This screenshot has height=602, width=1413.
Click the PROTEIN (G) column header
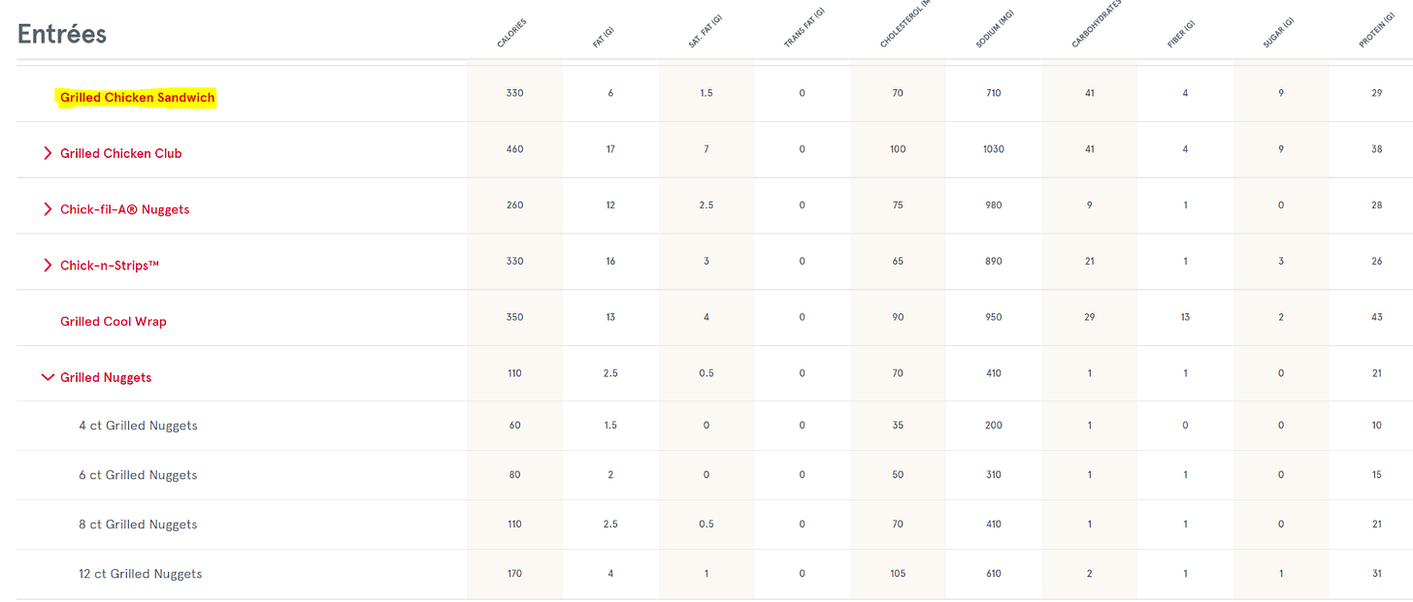1377,31
